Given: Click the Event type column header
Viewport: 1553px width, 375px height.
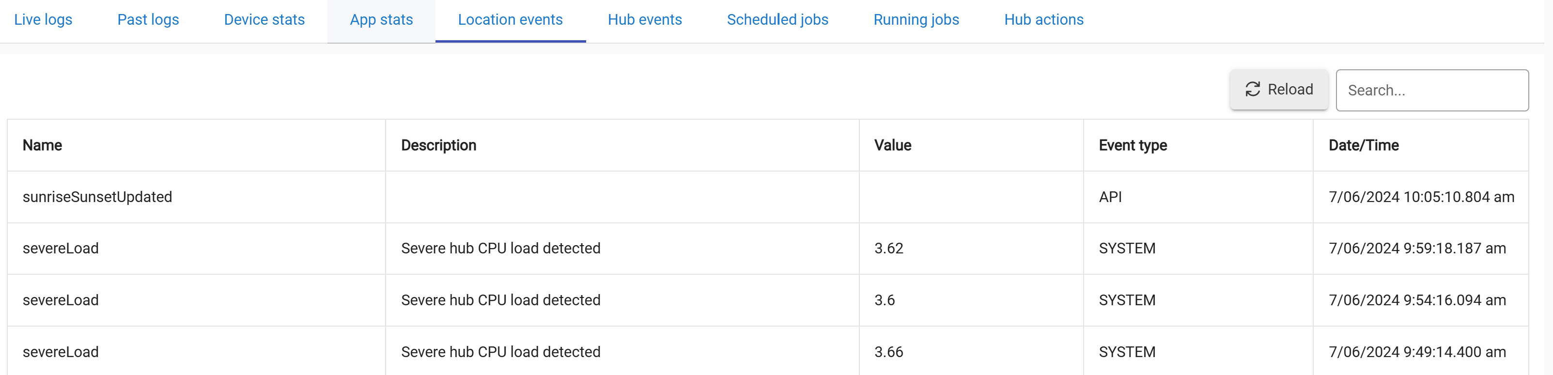Looking at the screenshot, I should click(1132, 145).
